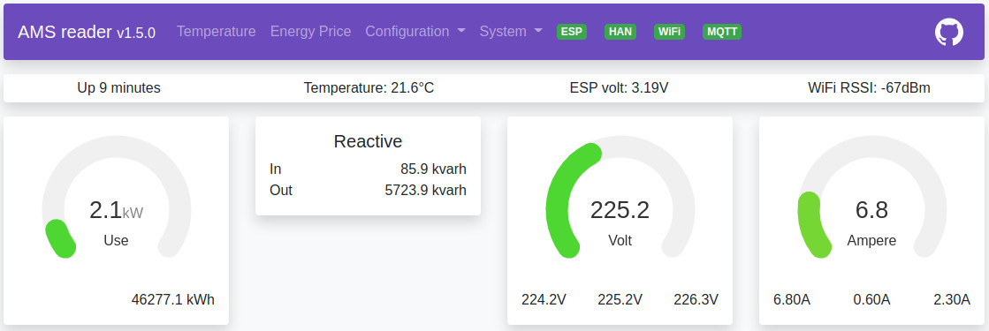Click the 'Ampere' gauge label
This screenshot has height=331, width=989.
click(x=871, y=240)
